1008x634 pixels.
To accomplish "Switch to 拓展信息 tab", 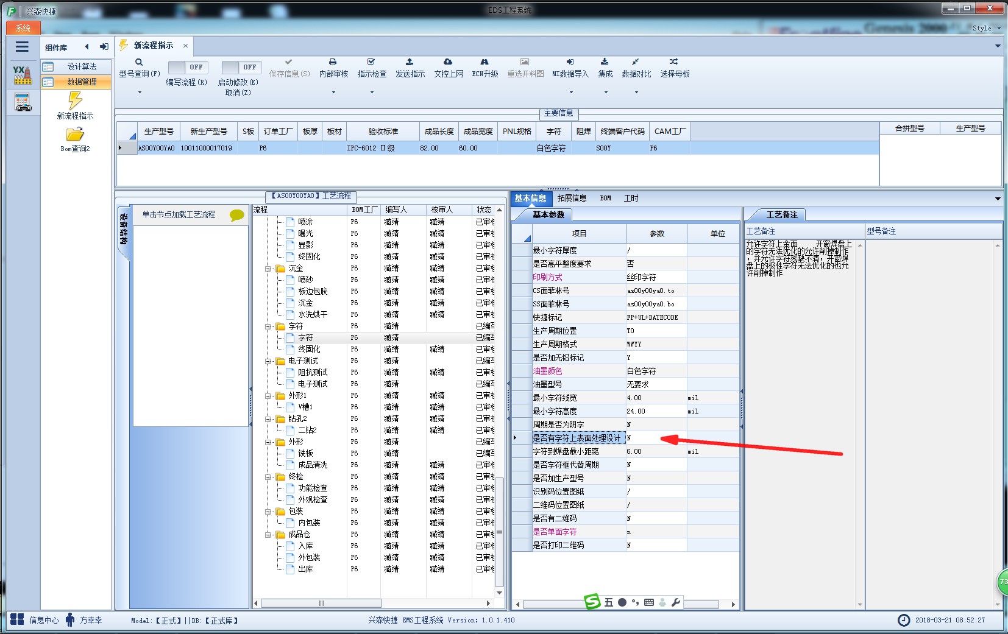I will pyautogui.click(x=572, y=199).
